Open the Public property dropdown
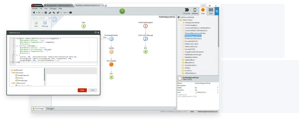299x121 pixels. [x=217, y=88]
